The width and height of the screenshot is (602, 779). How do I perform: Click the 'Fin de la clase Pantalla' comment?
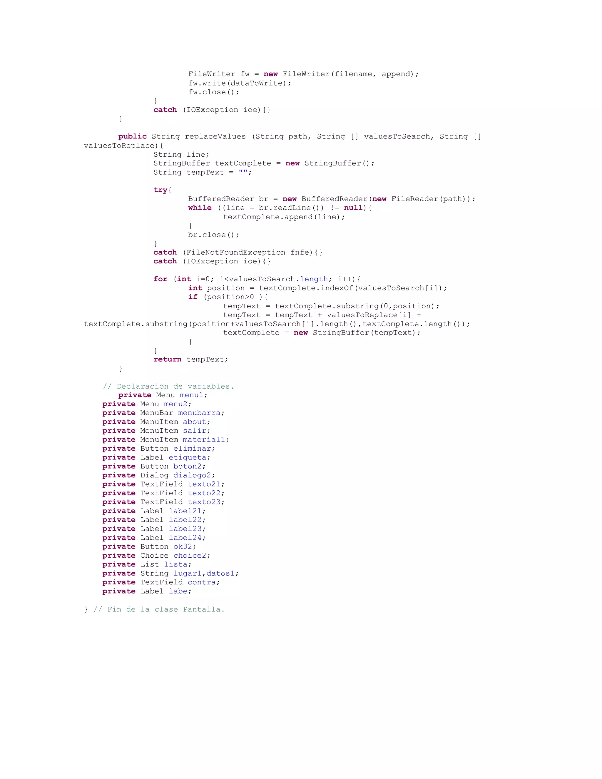pyautogui.click(x=159, y=609)
